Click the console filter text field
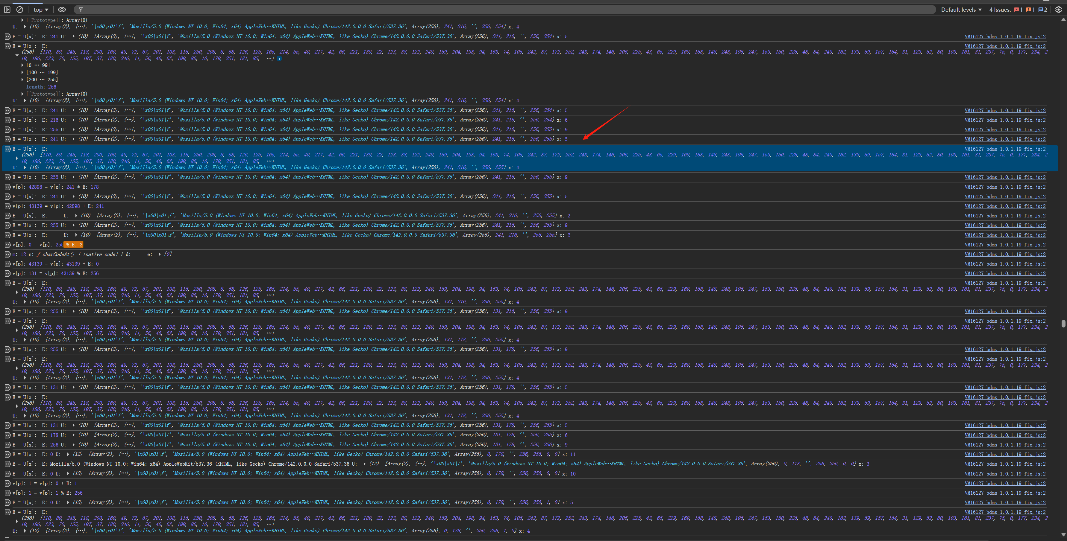 (497, 10)
